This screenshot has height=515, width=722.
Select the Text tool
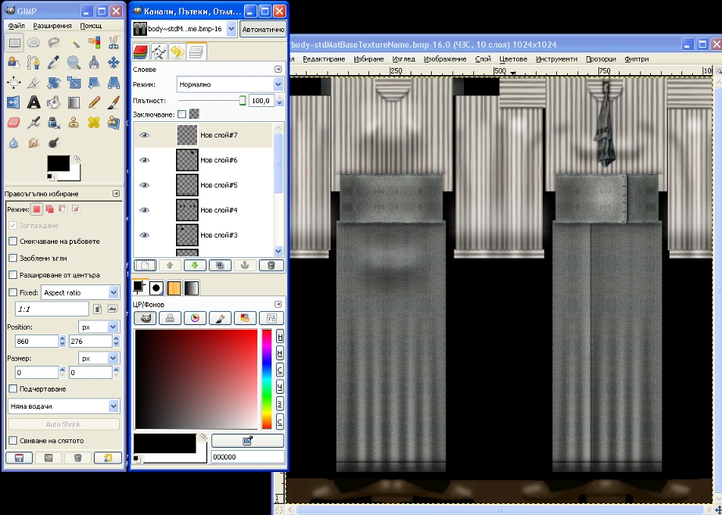coord(34,102)
